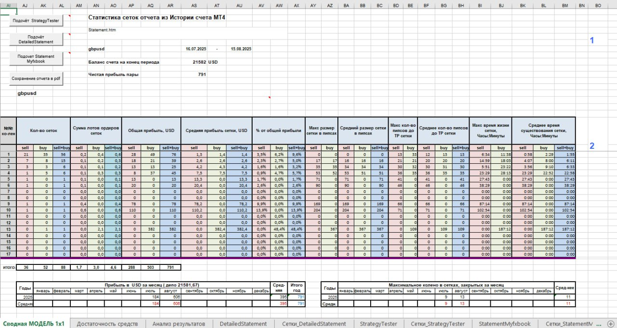Open the Достаточность средств sheet tab
The image size is (617, 328).
coord(107,324)
